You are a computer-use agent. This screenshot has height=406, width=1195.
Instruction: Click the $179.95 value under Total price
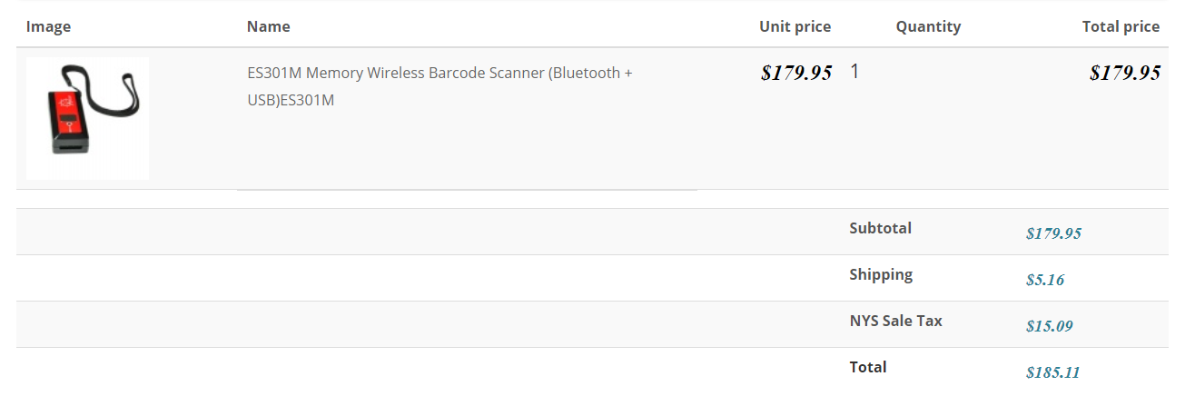(x=1124, y=74)
